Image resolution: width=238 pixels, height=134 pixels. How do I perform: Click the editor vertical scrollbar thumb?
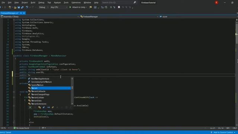pyautogui.click(x=237, y=33)
